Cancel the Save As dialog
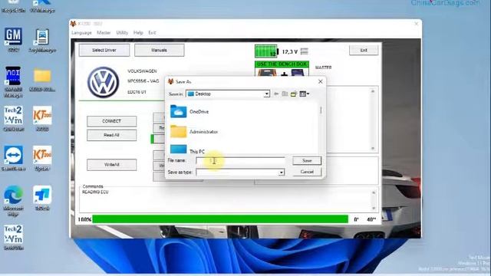Viewport: 491px width, 276px height. 307,172
